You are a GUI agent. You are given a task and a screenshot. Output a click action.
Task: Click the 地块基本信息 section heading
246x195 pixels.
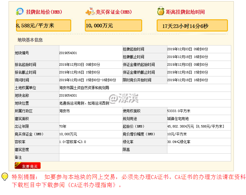coord(30,40)
